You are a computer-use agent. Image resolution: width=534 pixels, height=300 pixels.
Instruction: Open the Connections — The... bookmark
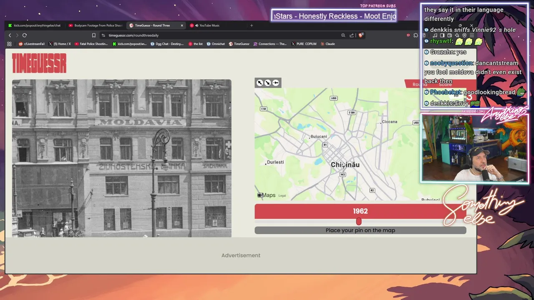click(270, 44)
